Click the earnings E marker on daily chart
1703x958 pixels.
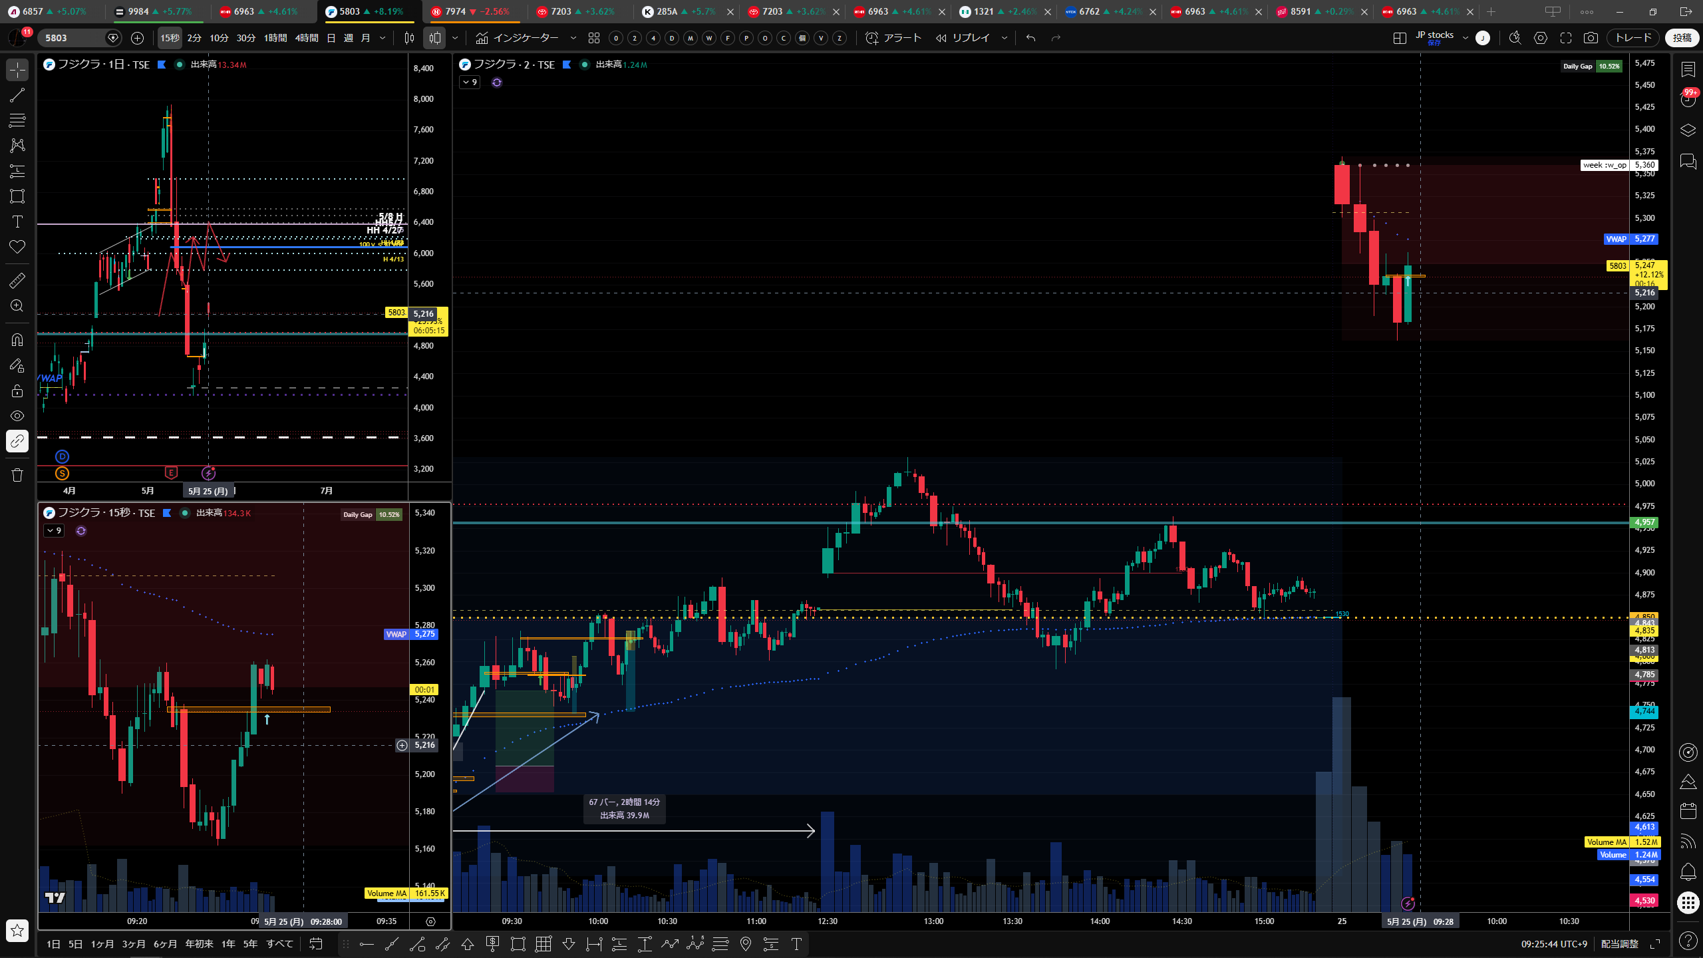[171, 473]
